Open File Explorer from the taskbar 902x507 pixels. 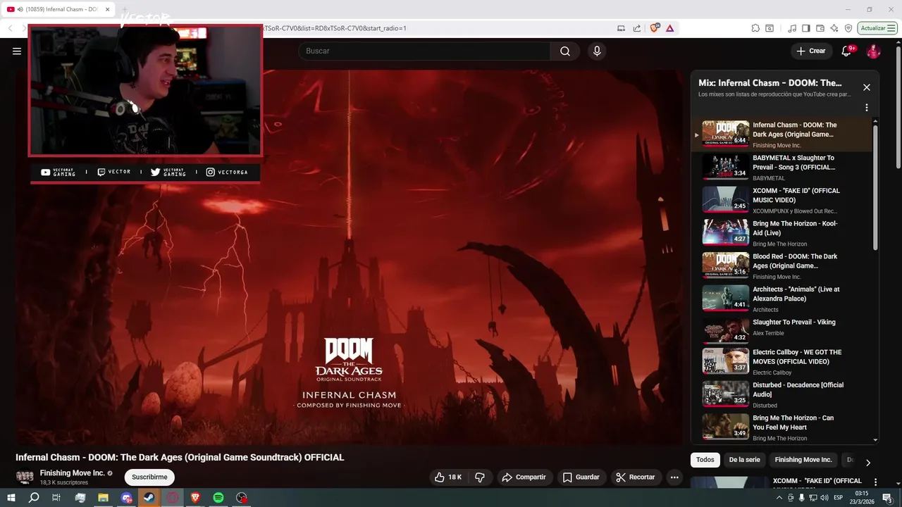click(103, 498)
